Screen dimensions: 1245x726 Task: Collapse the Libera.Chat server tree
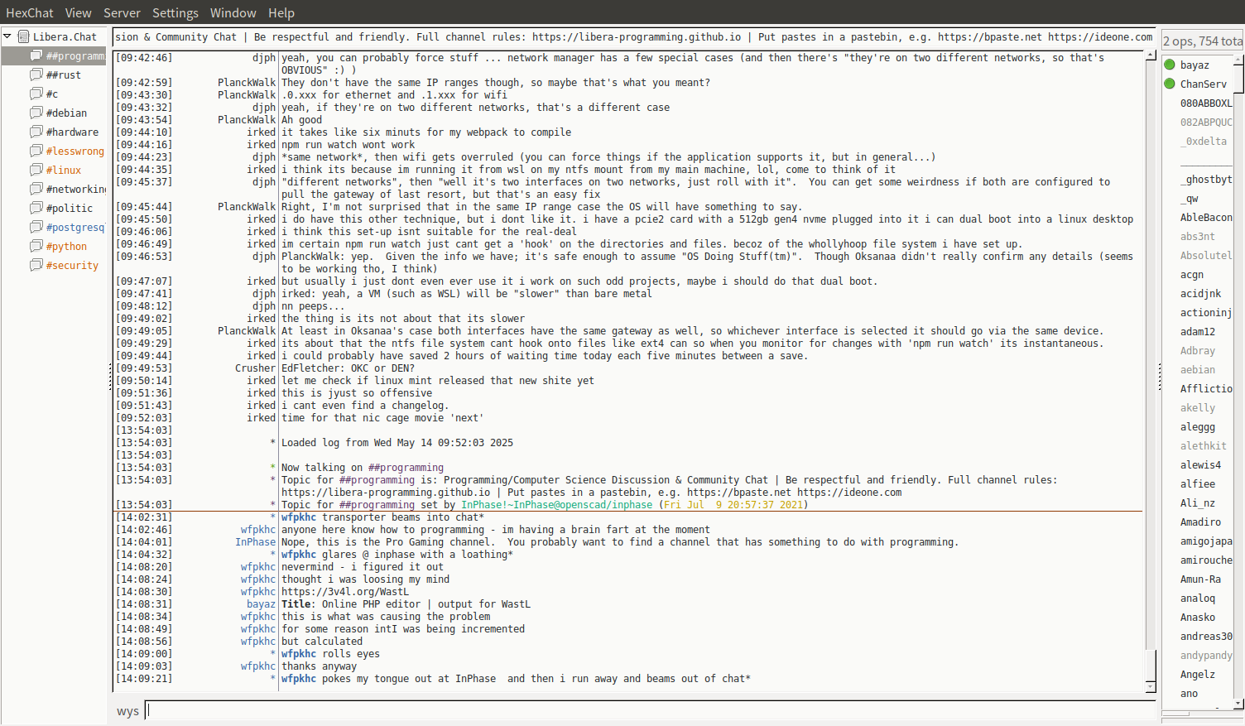tap(7, 36)
